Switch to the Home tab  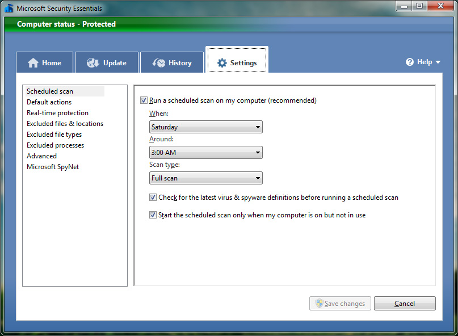point(45,62)
